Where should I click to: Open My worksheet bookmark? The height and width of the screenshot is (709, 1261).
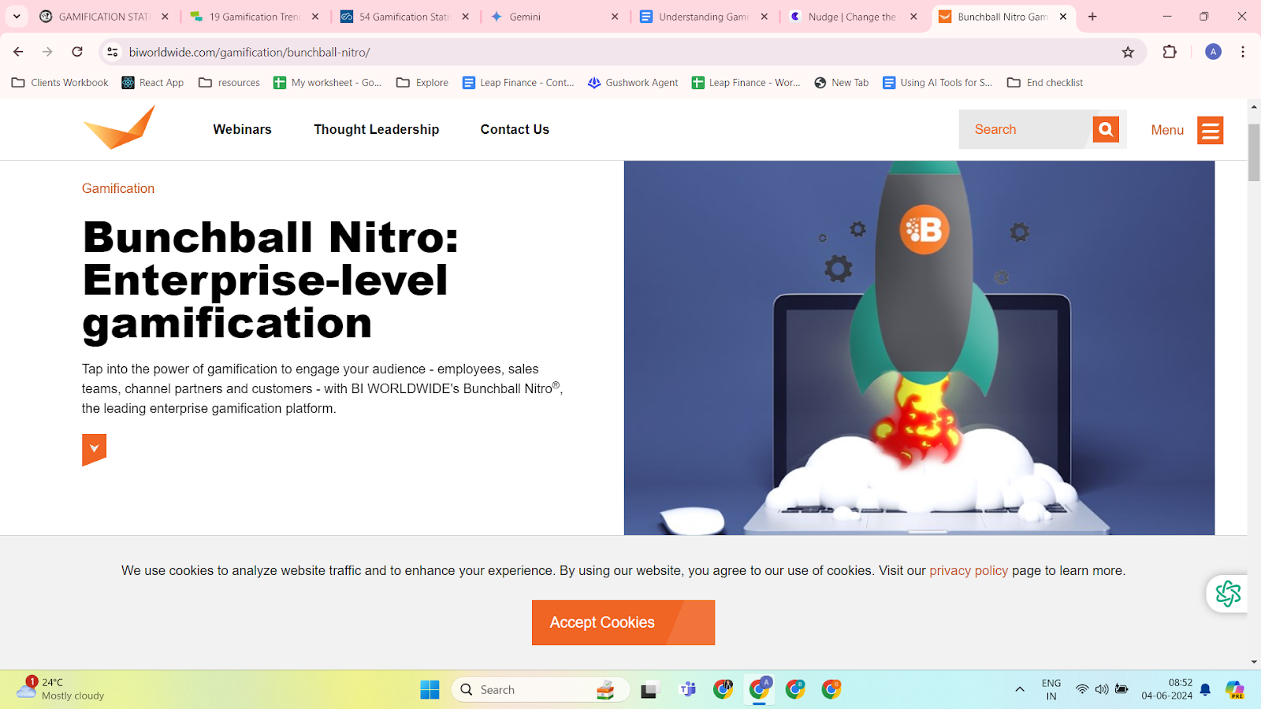[327, 82]
